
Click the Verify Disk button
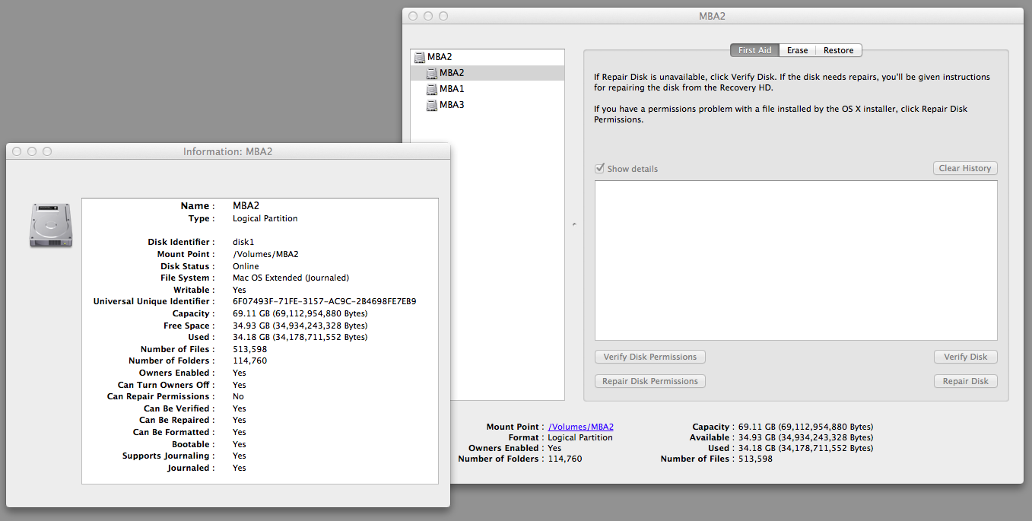point(965,357)
